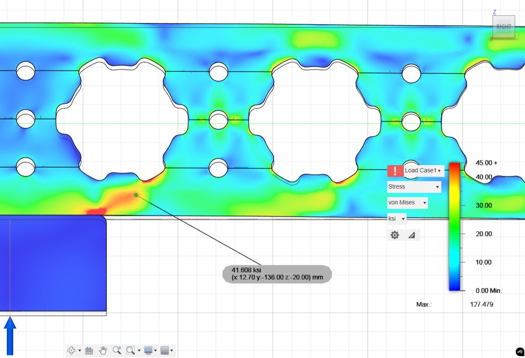
Task: Click the 10.00 legend value
Action: 484,262
